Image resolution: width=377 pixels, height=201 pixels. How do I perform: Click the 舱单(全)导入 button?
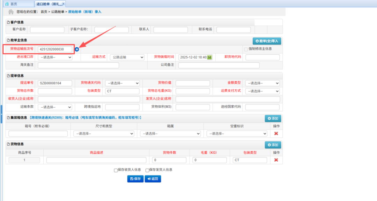267,41
